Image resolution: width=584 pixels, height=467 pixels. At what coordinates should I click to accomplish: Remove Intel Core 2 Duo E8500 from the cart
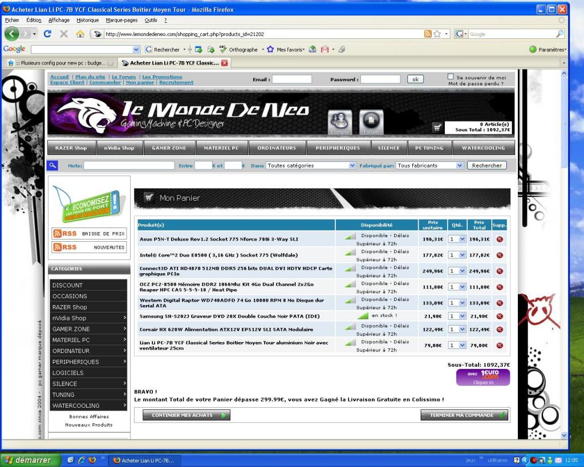tap(500, 255)
